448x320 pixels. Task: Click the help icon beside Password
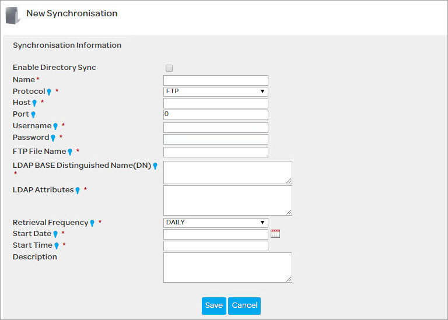53,138
